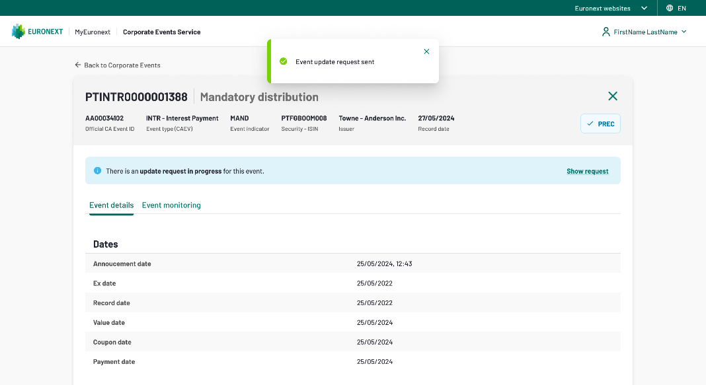Image resolution: width=706 pixels, height=385 pixels.
Task: Click the Coupon date row label
Action: 112,342
